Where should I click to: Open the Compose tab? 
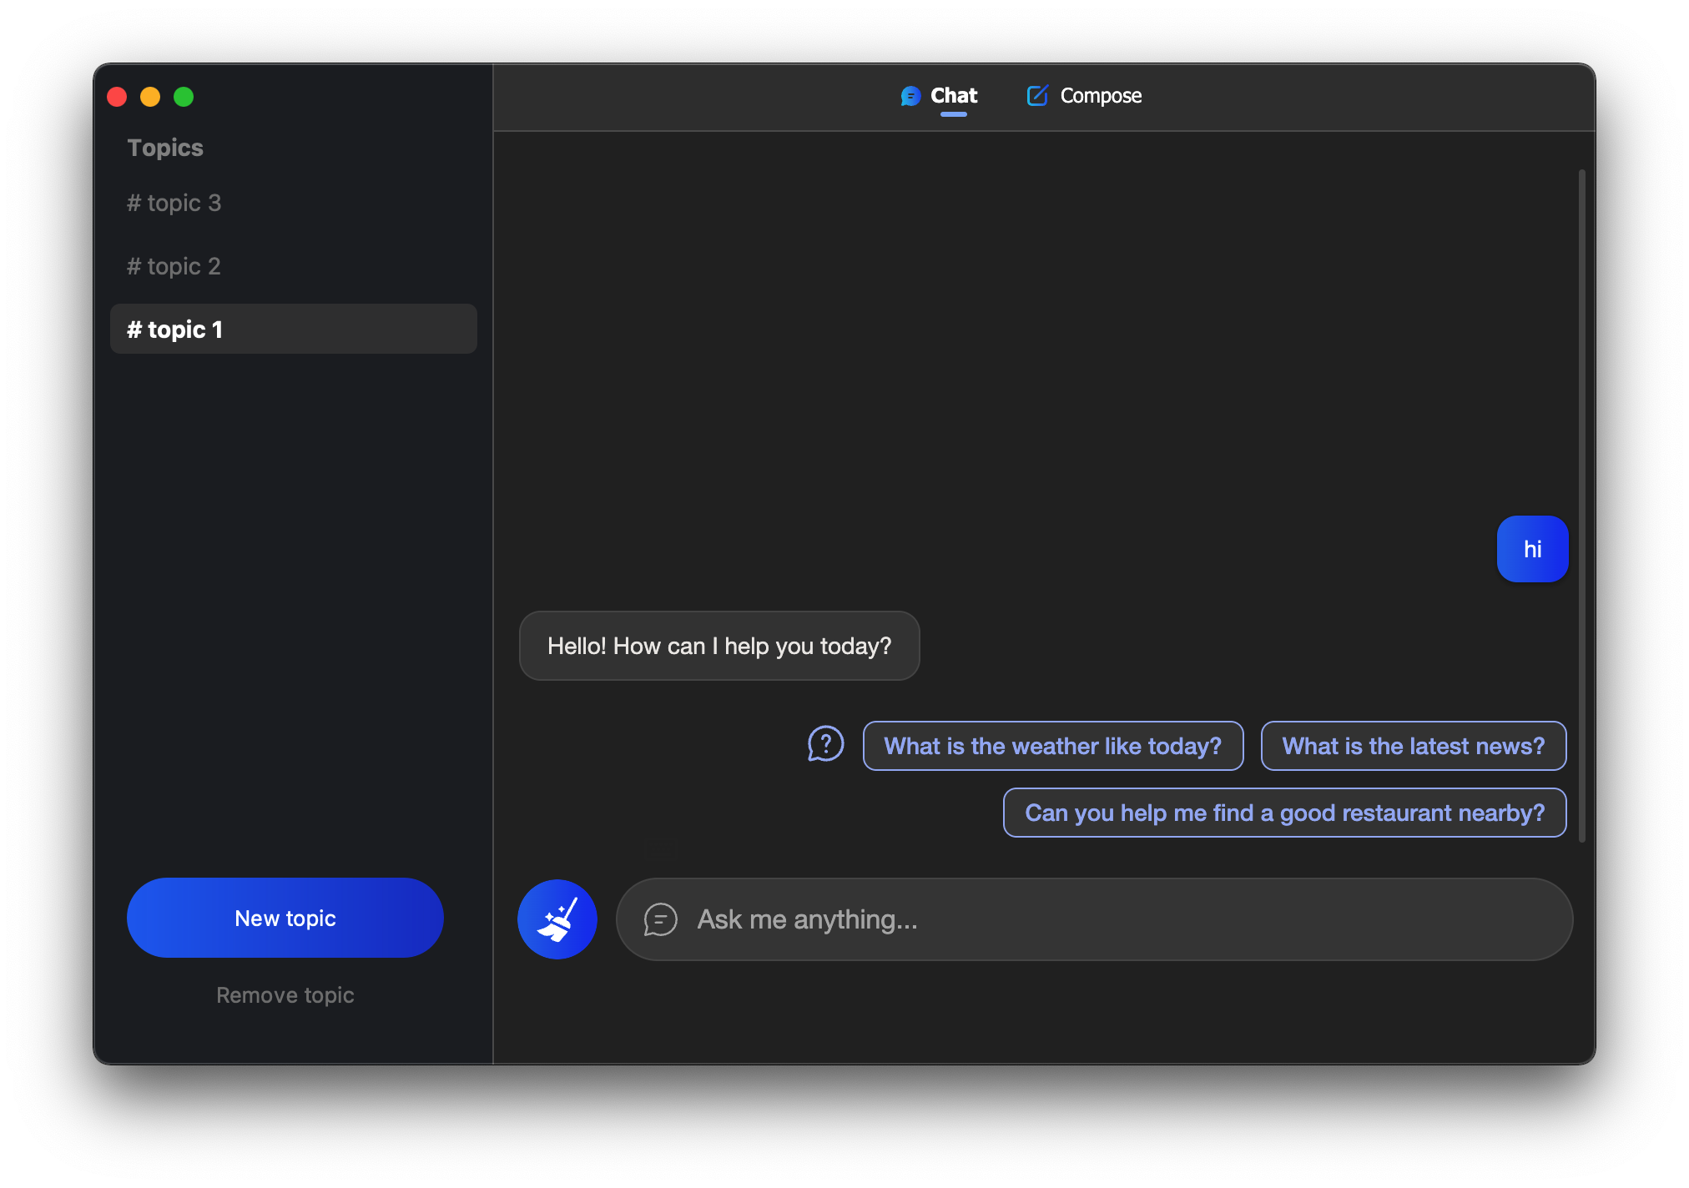[x=1100, y=96]
